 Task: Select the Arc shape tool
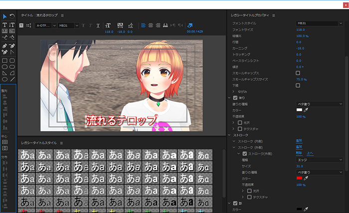[12, 73]
